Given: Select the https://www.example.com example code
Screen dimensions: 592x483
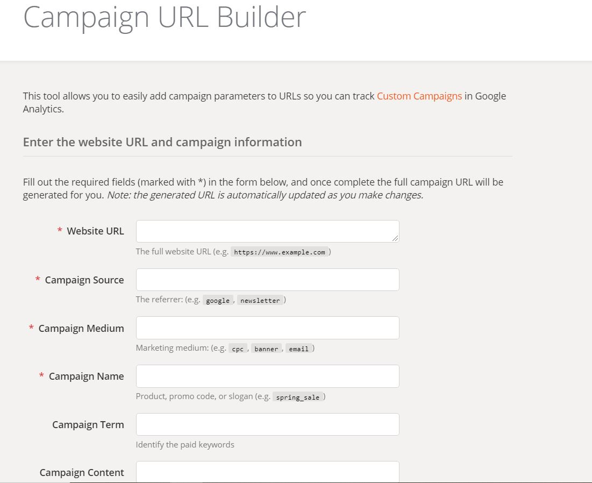Looking at the screenshot, I should coord(280,252).
